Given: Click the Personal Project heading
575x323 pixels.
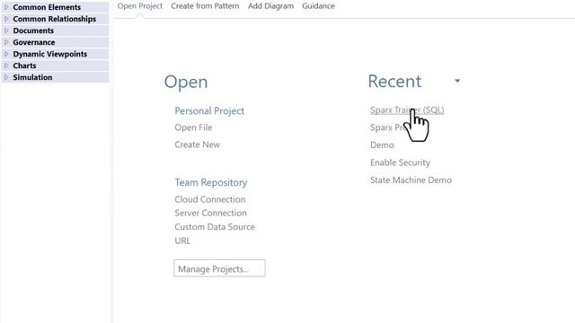Looking at the screenshot, I should (x=209, y=110).
